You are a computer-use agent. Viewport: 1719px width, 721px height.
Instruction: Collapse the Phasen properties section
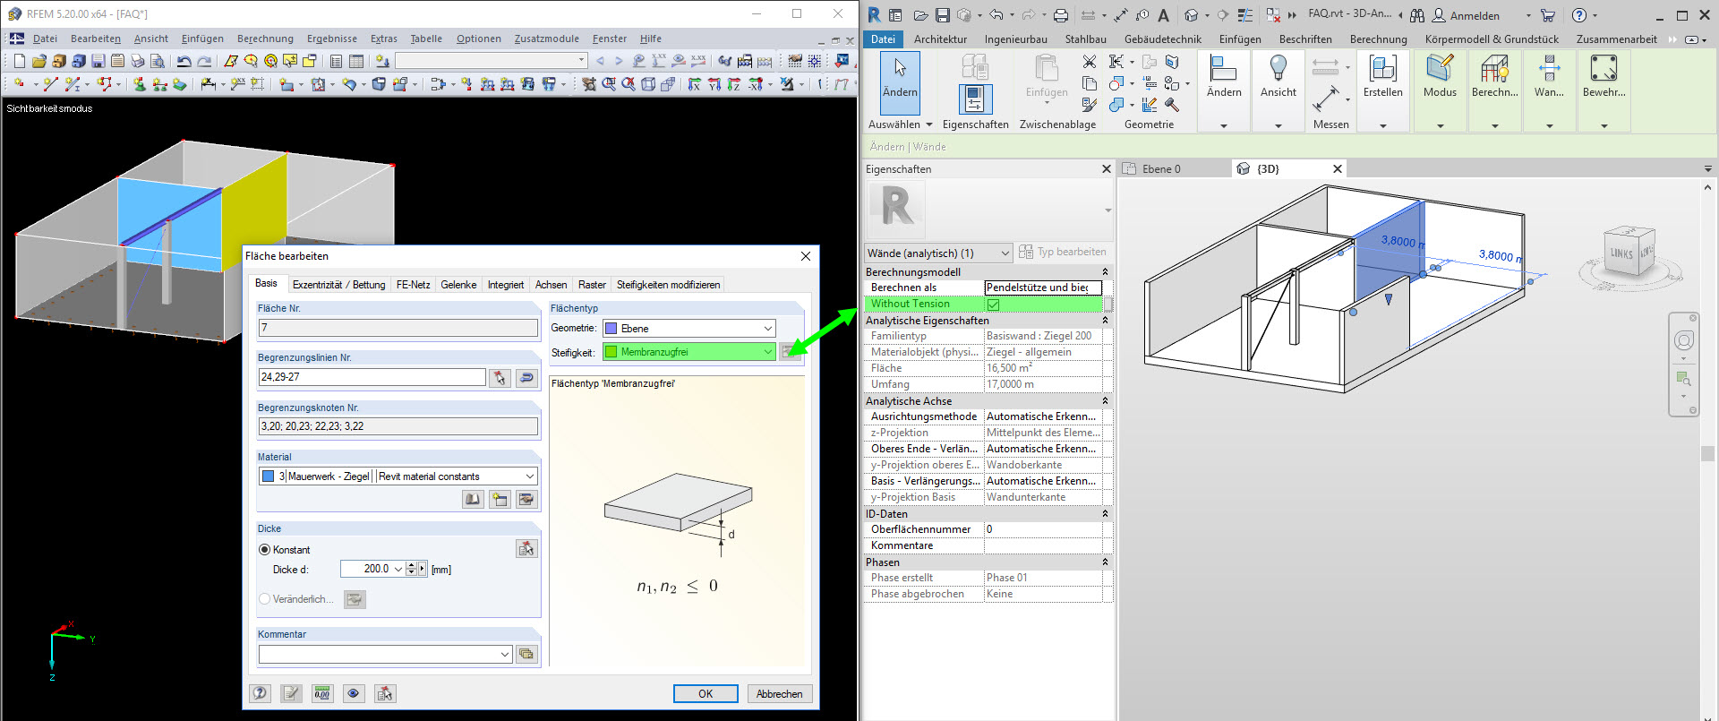[x=1105, y=562]
